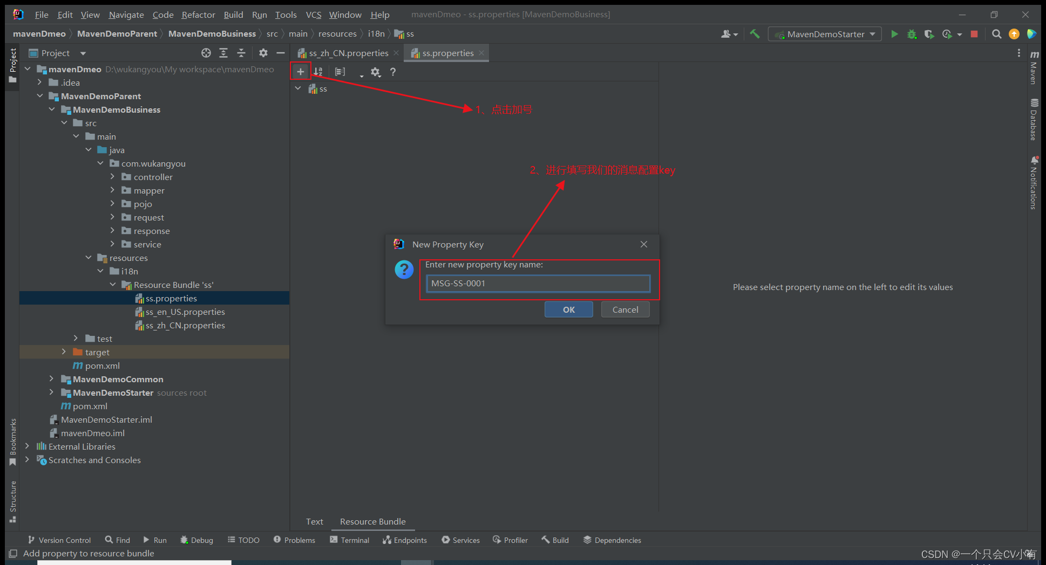Switch to the Text view tab at bottom

(315, 521)
